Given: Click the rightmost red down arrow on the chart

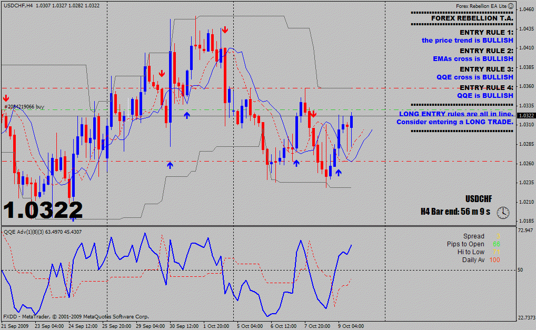Looking at the screenshot, I should (313, 114).
